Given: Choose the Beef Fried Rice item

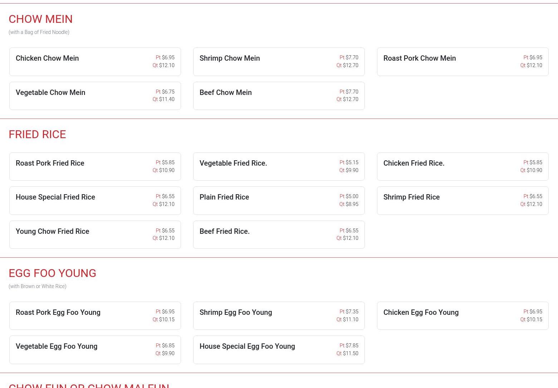Looking at the screenshot, I should pos(279,235).
